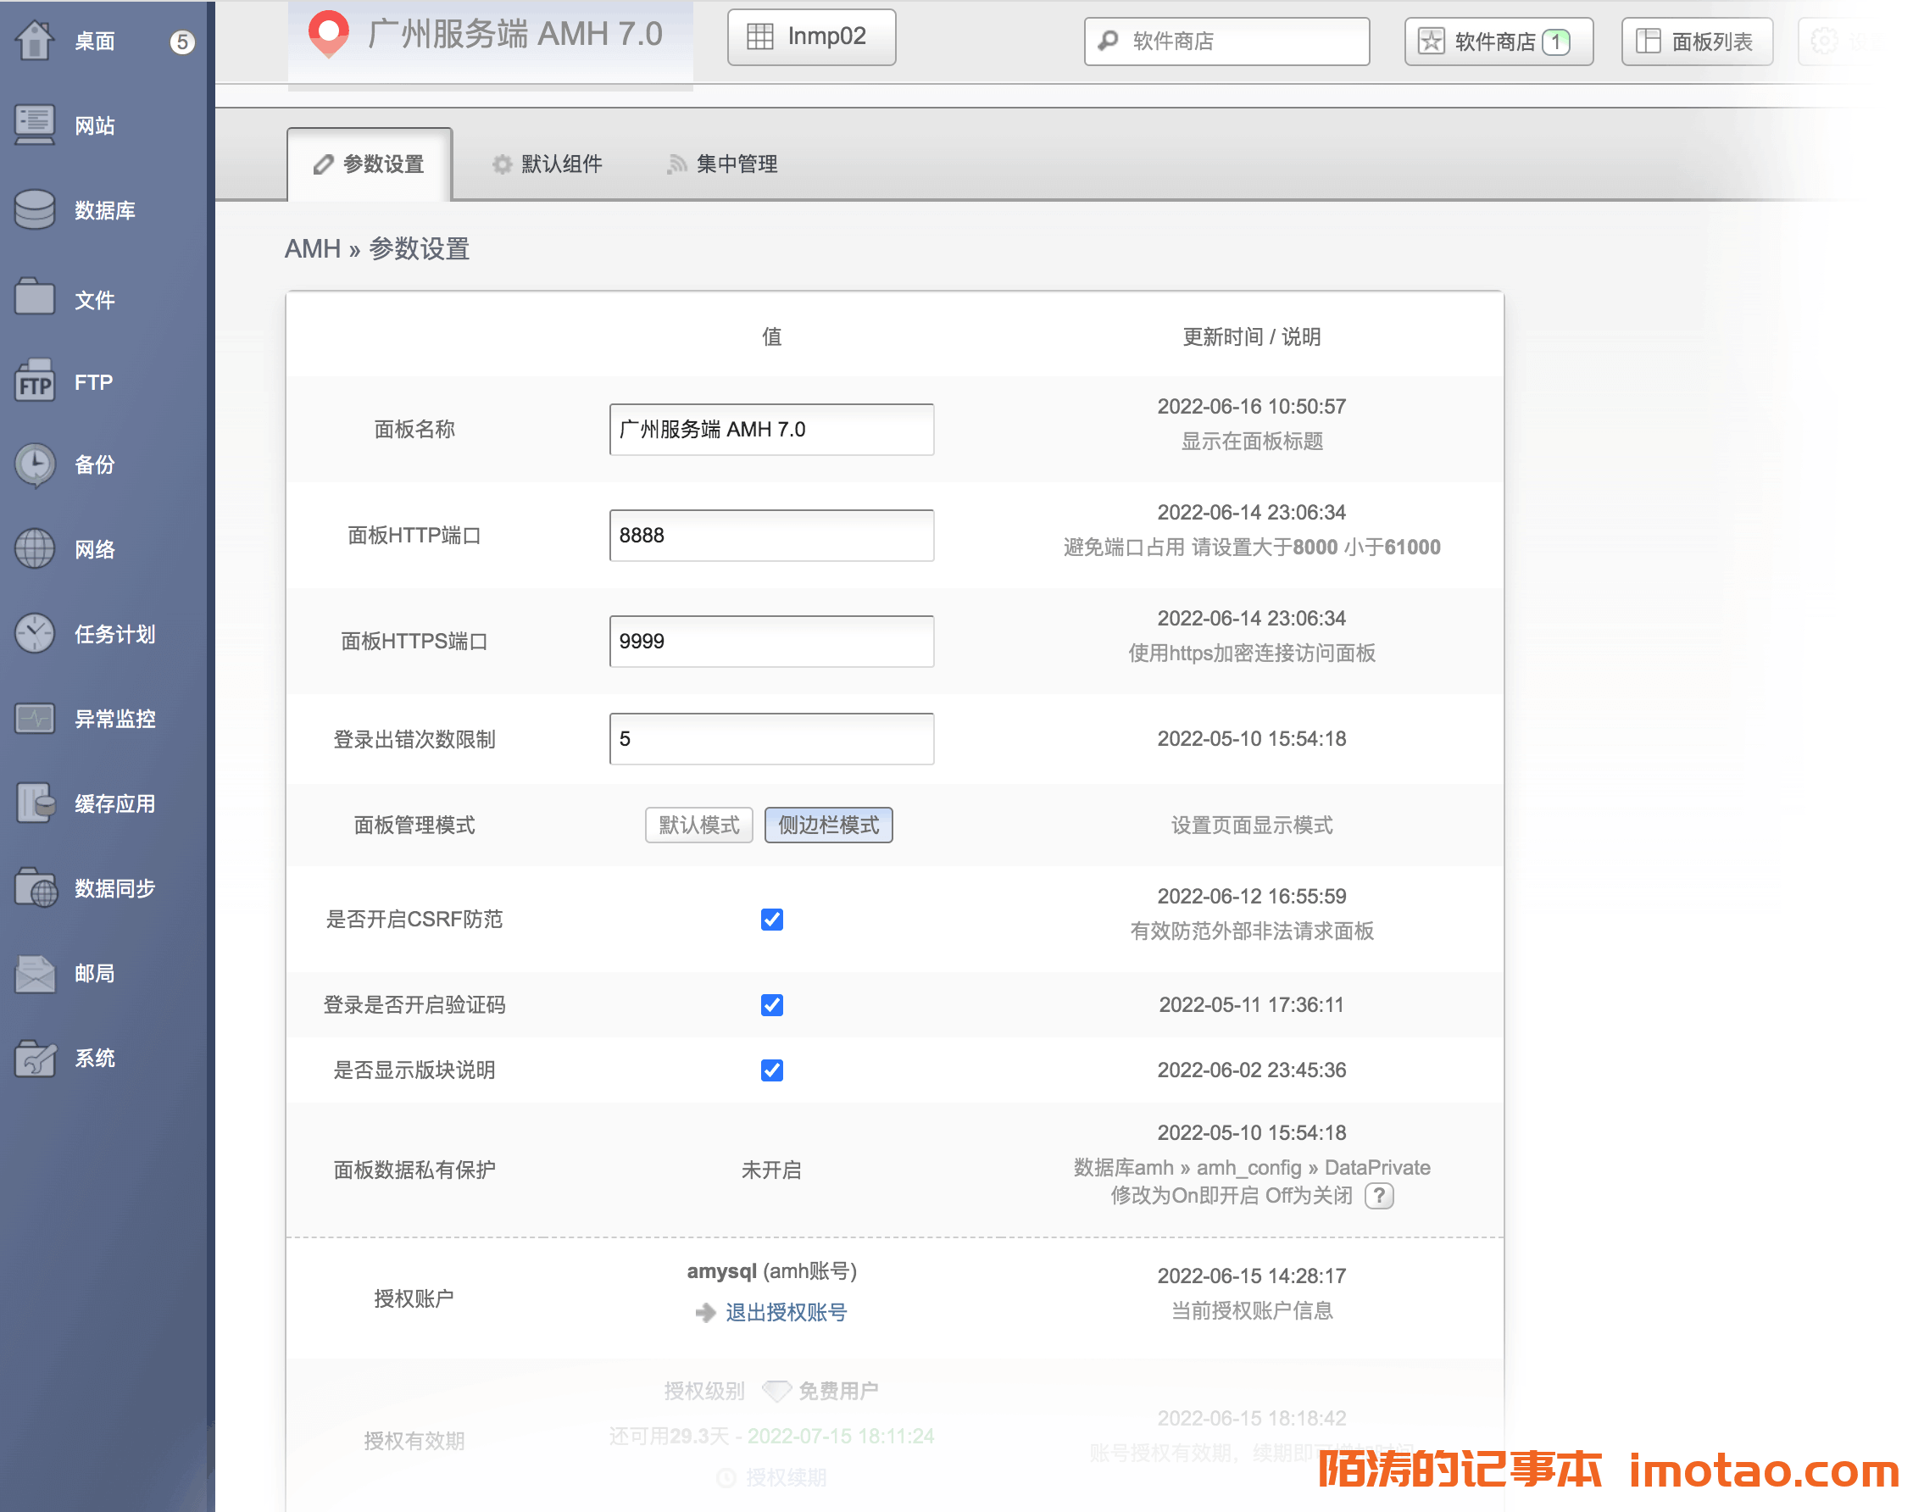Click the amysql (amh账号) account text

(x=771, y=1270)
